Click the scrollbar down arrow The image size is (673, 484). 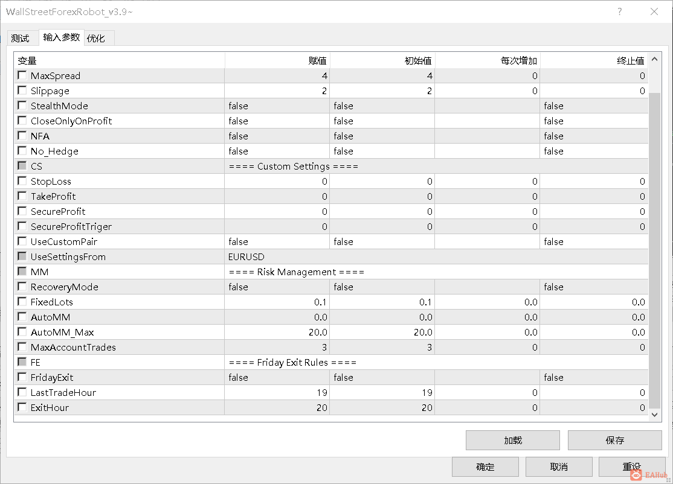click(654, 415)
